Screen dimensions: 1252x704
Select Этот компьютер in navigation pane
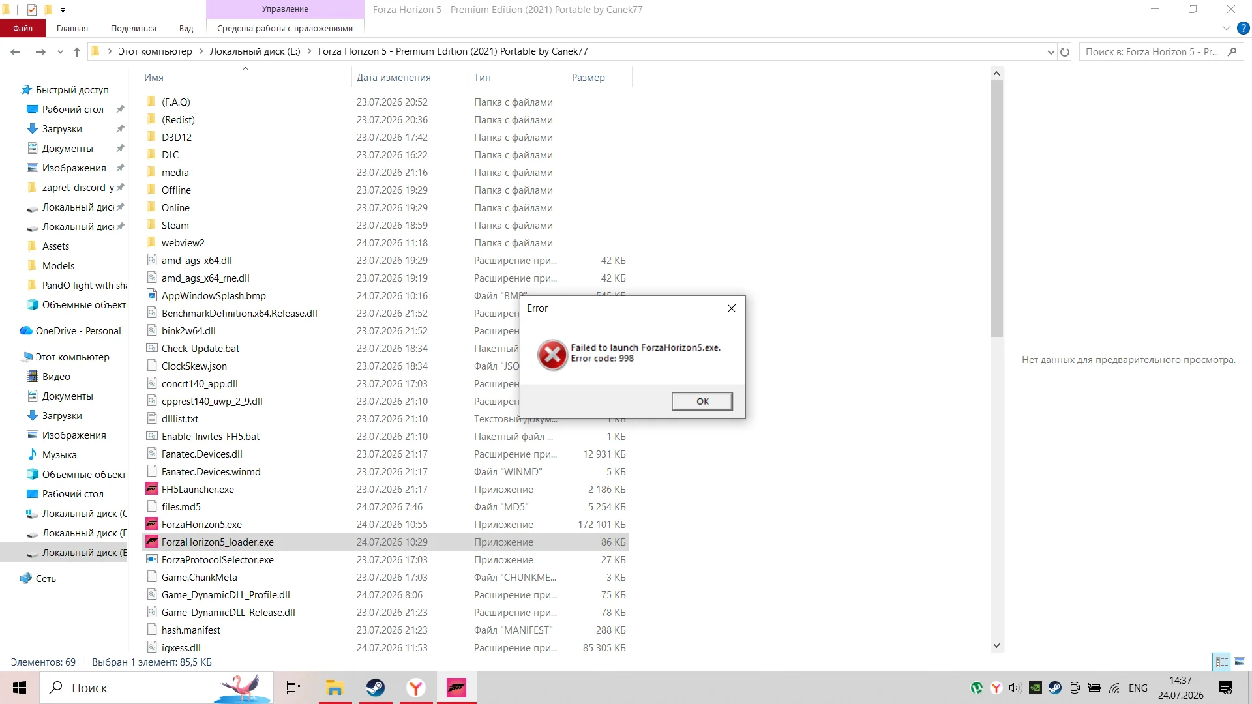pyautogui.click(x=72, y=357)
